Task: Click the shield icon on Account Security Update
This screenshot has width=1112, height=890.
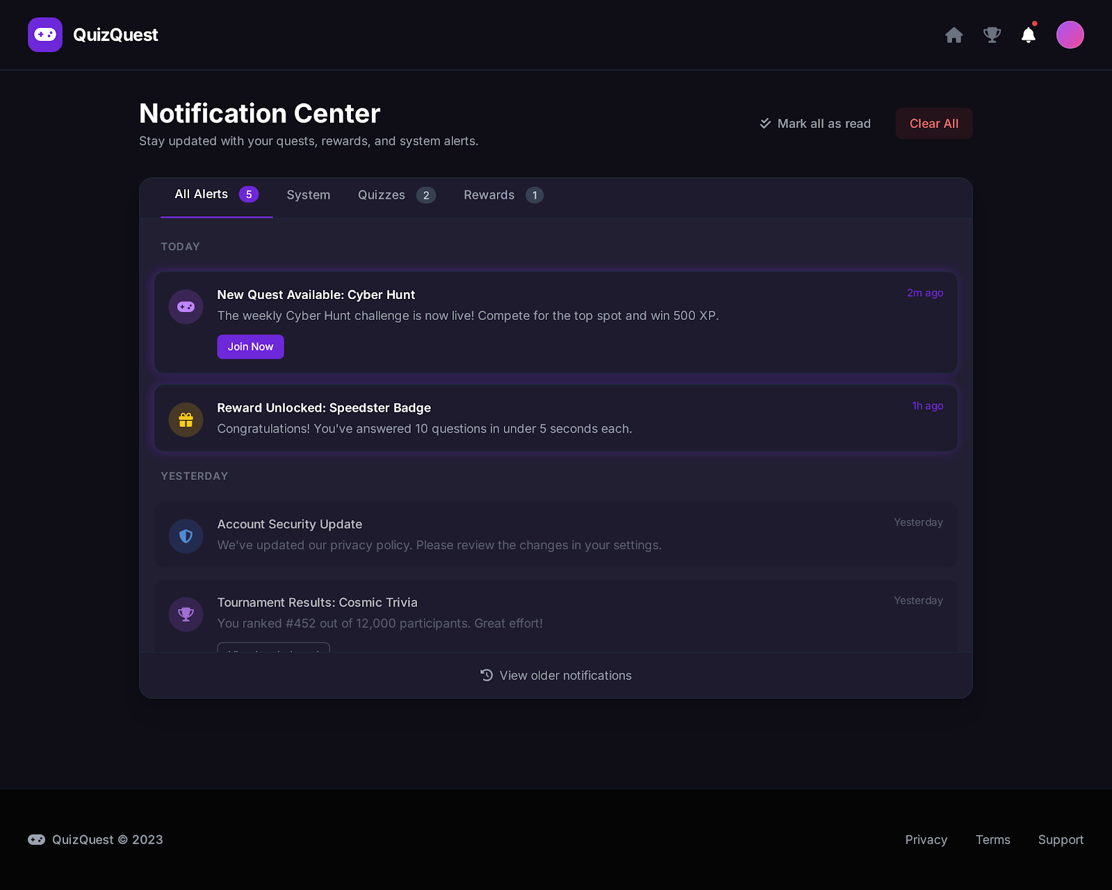Action: (186, 535)
